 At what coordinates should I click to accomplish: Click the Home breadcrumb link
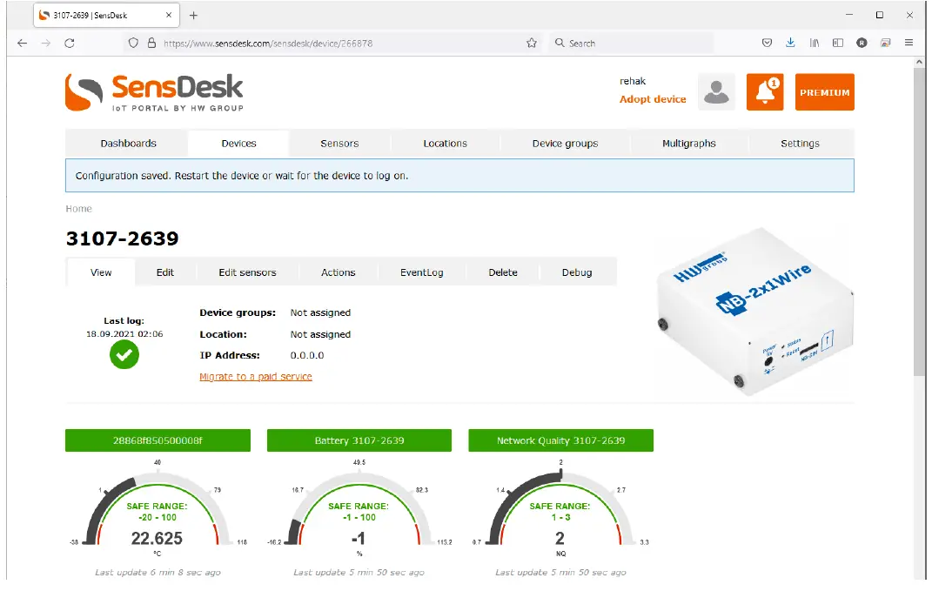tap(78, 209)
